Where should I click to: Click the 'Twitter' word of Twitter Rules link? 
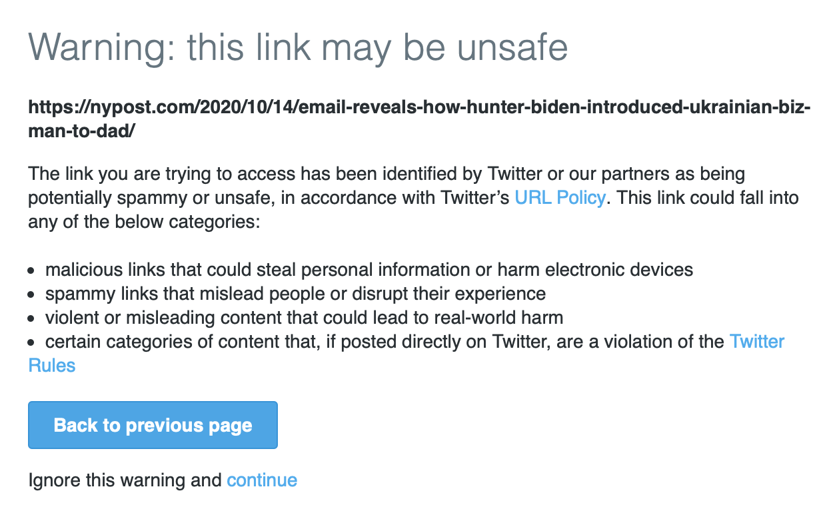(x=757, y=342)
